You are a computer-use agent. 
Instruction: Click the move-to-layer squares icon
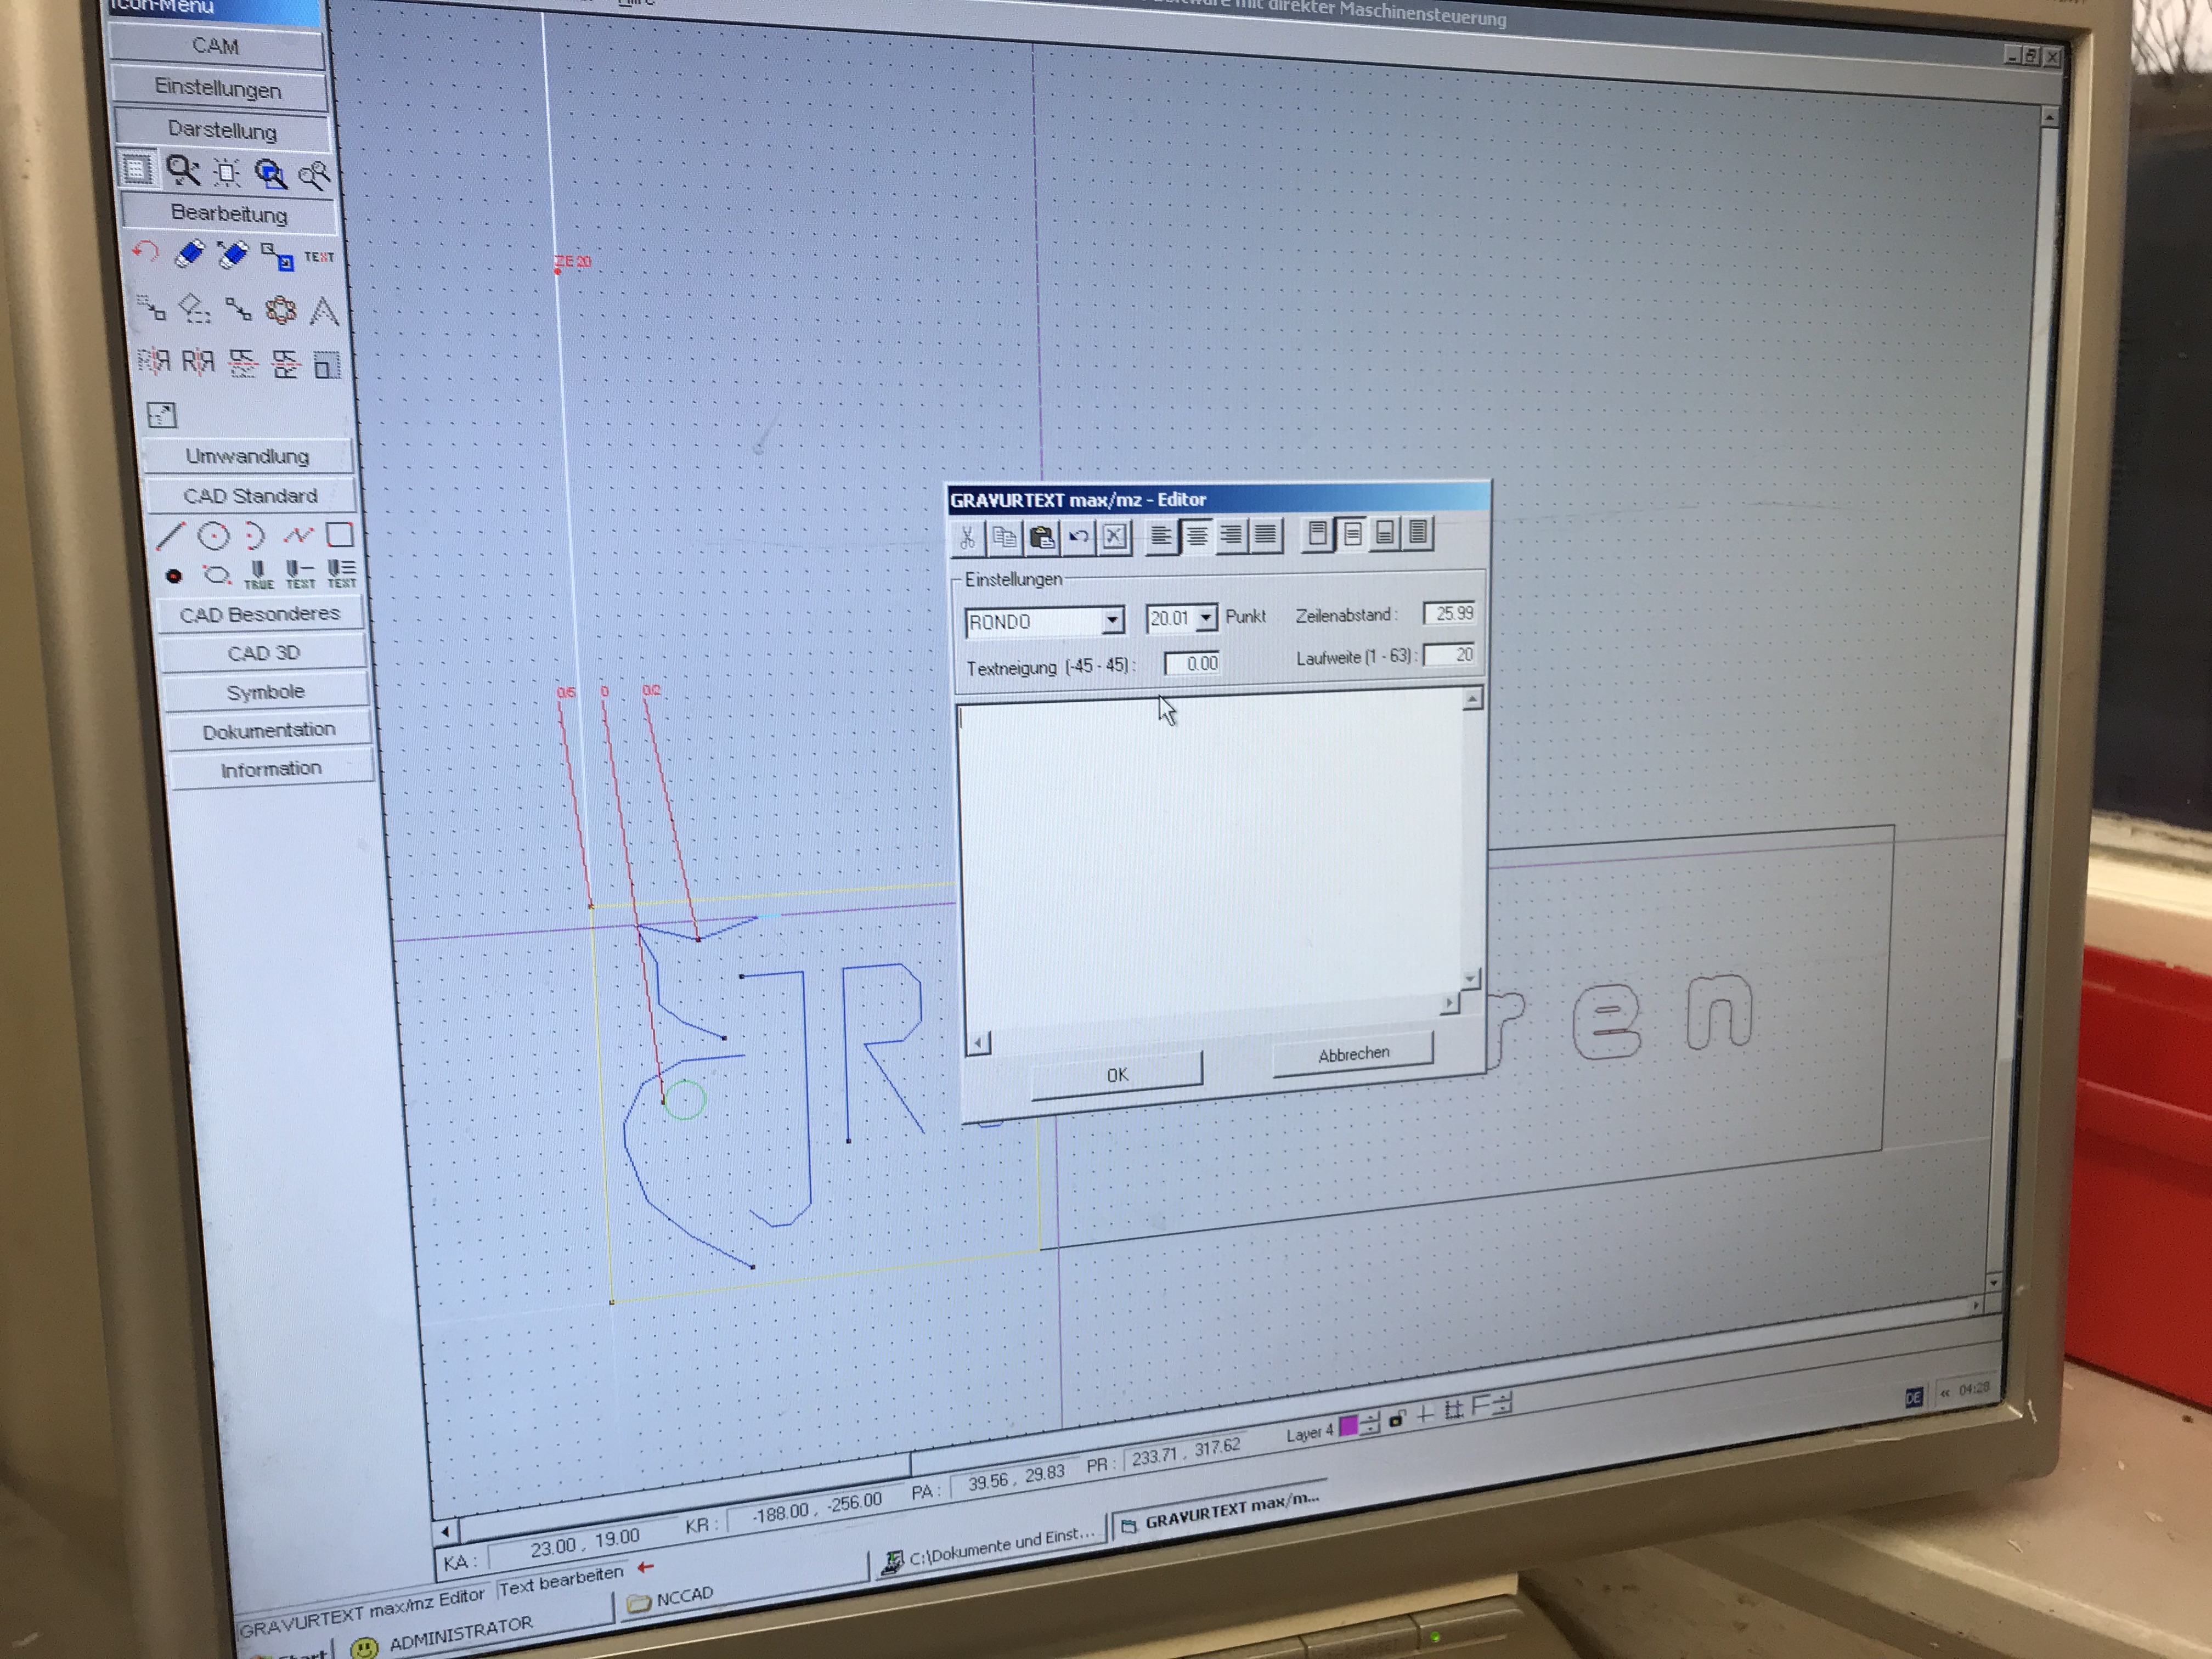pyautogui.click(x=277, y=256)
